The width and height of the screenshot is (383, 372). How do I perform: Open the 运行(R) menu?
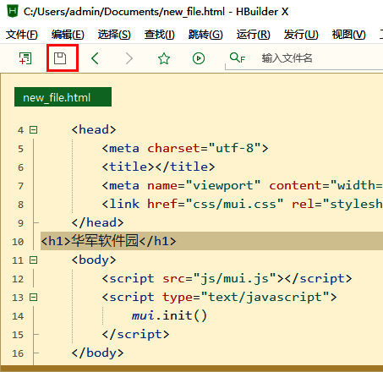point(253,35)
